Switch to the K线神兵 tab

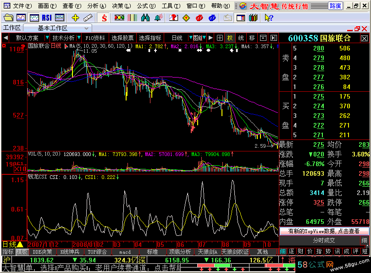click(70, 252)
